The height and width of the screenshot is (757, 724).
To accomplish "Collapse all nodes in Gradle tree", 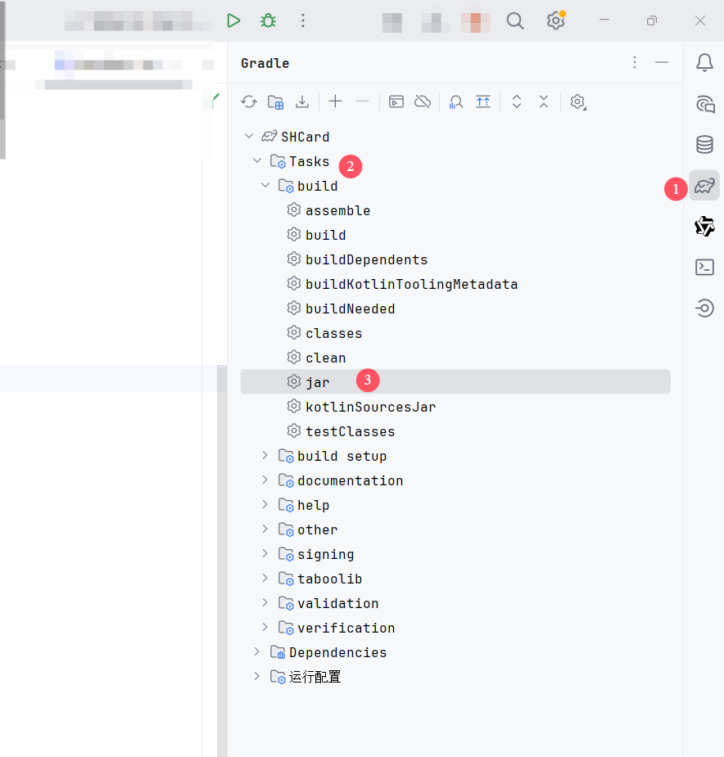I will click(x=543, y=101).
